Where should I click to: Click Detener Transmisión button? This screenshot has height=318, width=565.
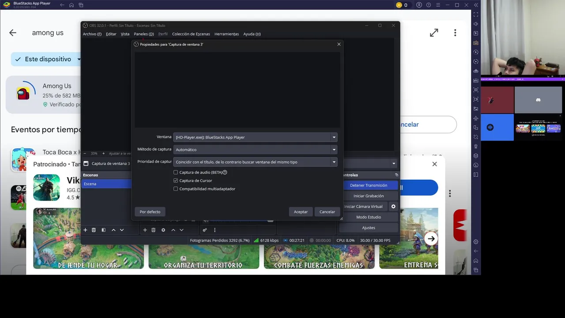pyautogui.click(x=369, y=185)
